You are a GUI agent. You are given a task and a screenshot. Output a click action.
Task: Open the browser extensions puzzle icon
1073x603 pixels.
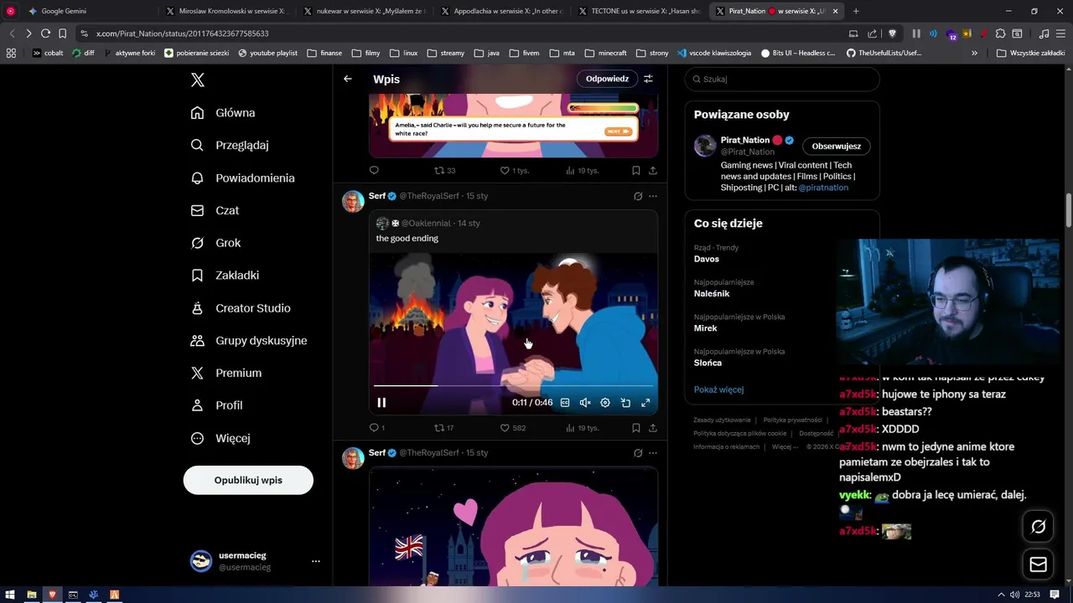[1000, 33]
